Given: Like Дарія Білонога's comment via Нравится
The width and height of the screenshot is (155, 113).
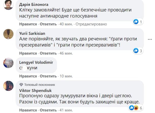Looking at the screenshot, I should [26, 24].
